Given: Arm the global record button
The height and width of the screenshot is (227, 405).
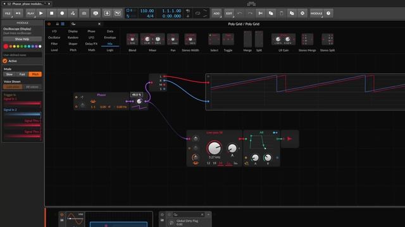Looking at the screenshot, I should 62,13.
